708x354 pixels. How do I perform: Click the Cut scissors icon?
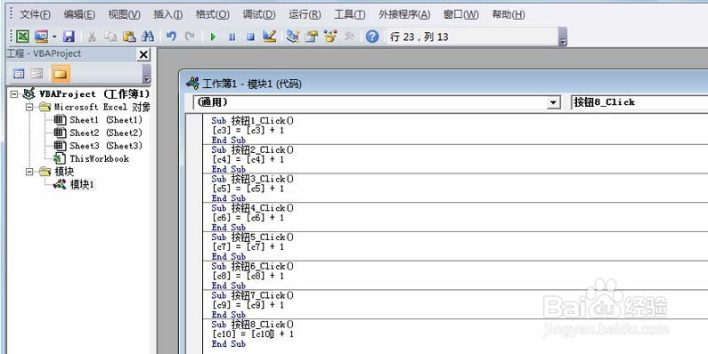coord(92,36)
